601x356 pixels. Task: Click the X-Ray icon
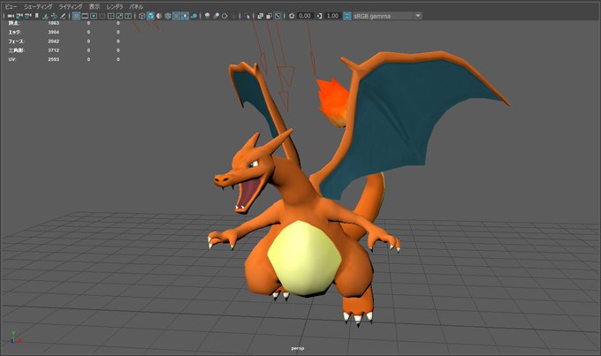(x=260, y=16)
